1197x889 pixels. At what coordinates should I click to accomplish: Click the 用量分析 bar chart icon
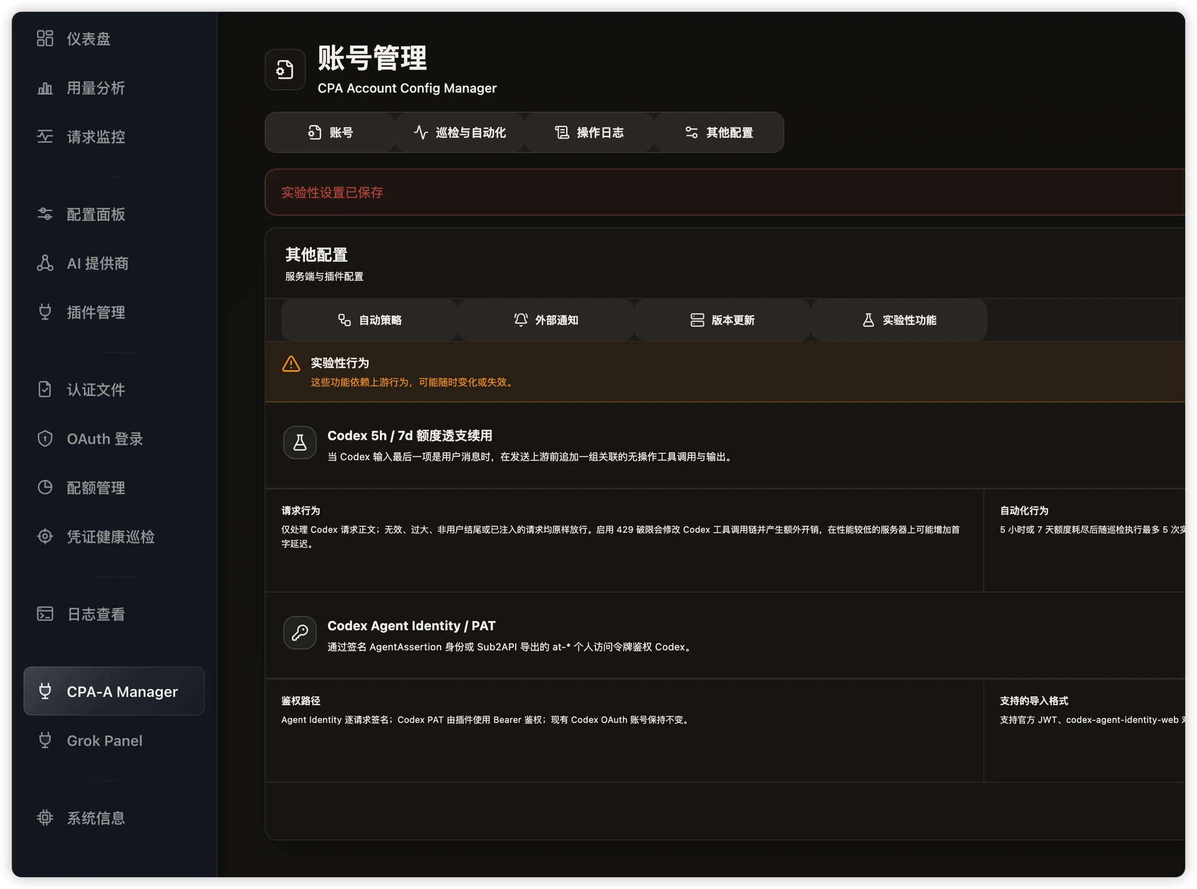(45, 88)
